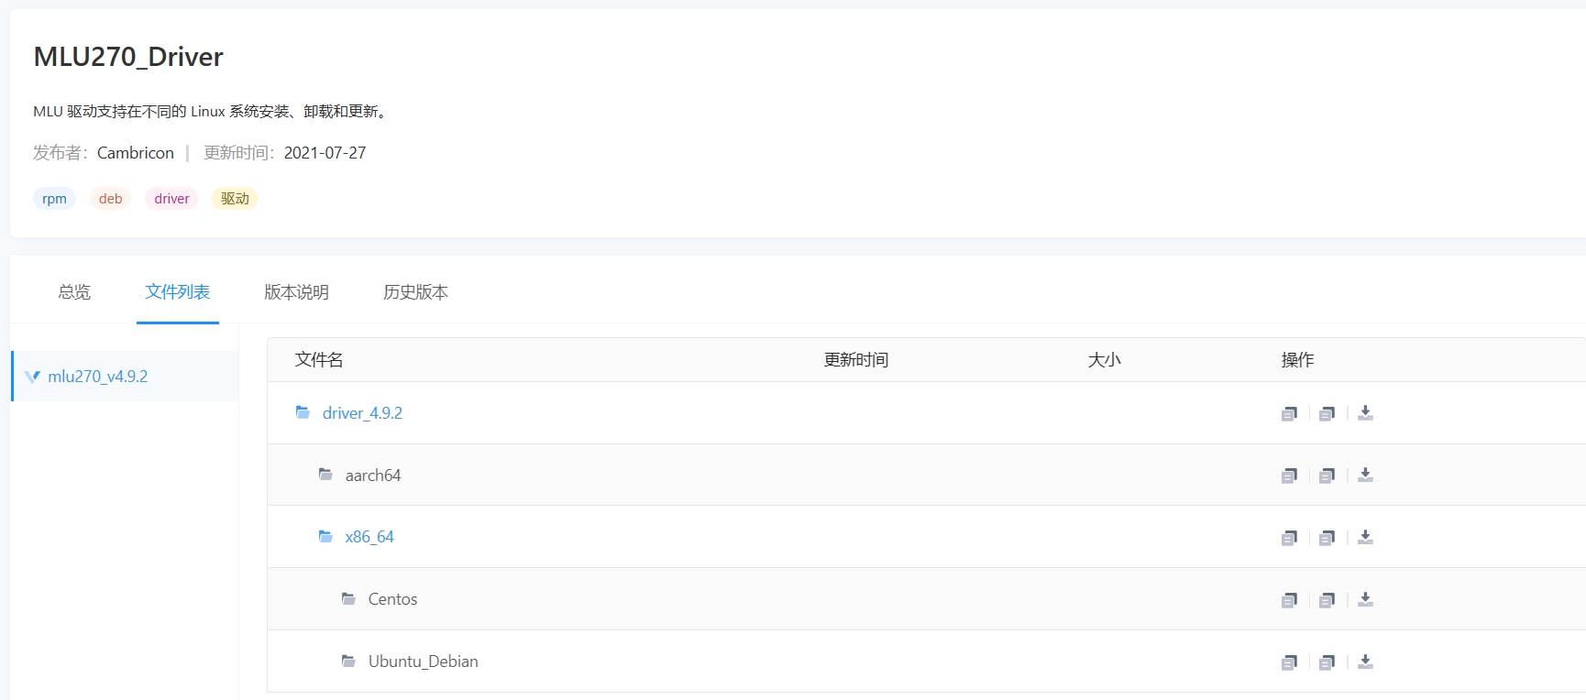
Task: Switch to the 版本说明 tab
Action: click(296, 292)
